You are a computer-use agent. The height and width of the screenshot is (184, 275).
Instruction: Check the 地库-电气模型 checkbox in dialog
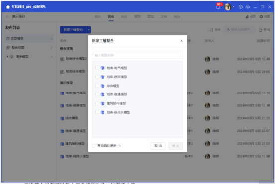point(97,68)
